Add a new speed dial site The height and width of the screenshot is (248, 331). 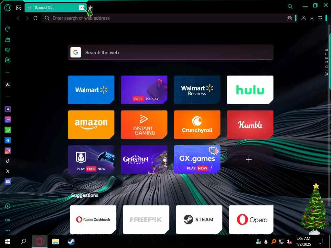[249, 160]
